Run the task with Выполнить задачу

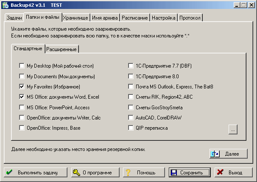(36, 173)
